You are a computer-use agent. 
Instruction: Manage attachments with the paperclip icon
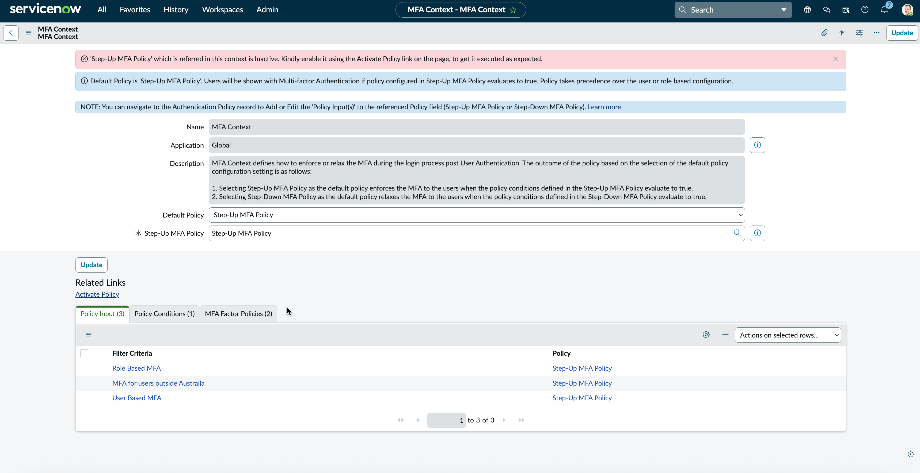824,33
